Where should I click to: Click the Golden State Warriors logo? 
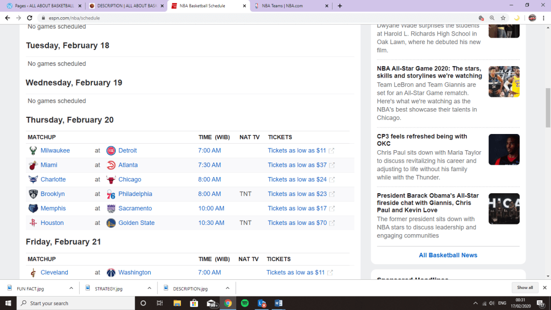[x=111, y=223]
